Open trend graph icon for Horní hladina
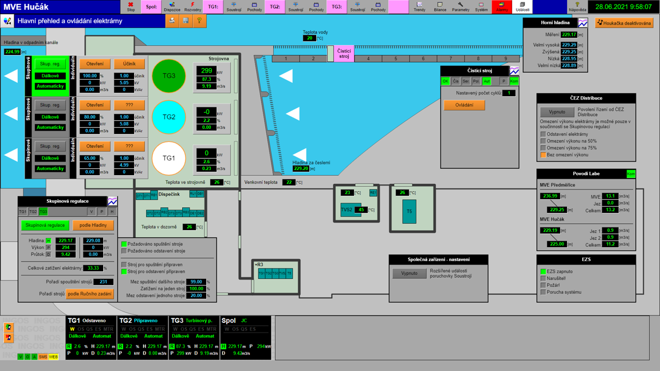The image size is (660, 371). click(x=583, y=23)
